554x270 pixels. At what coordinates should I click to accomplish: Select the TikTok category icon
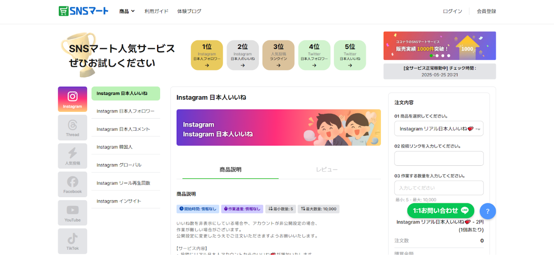[72, 241]
